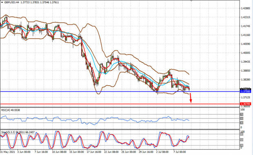The image size is (253, 155).
Task: Click the 100 level on RSI scale
Action: pyautogui.click(x=242, y=110)
